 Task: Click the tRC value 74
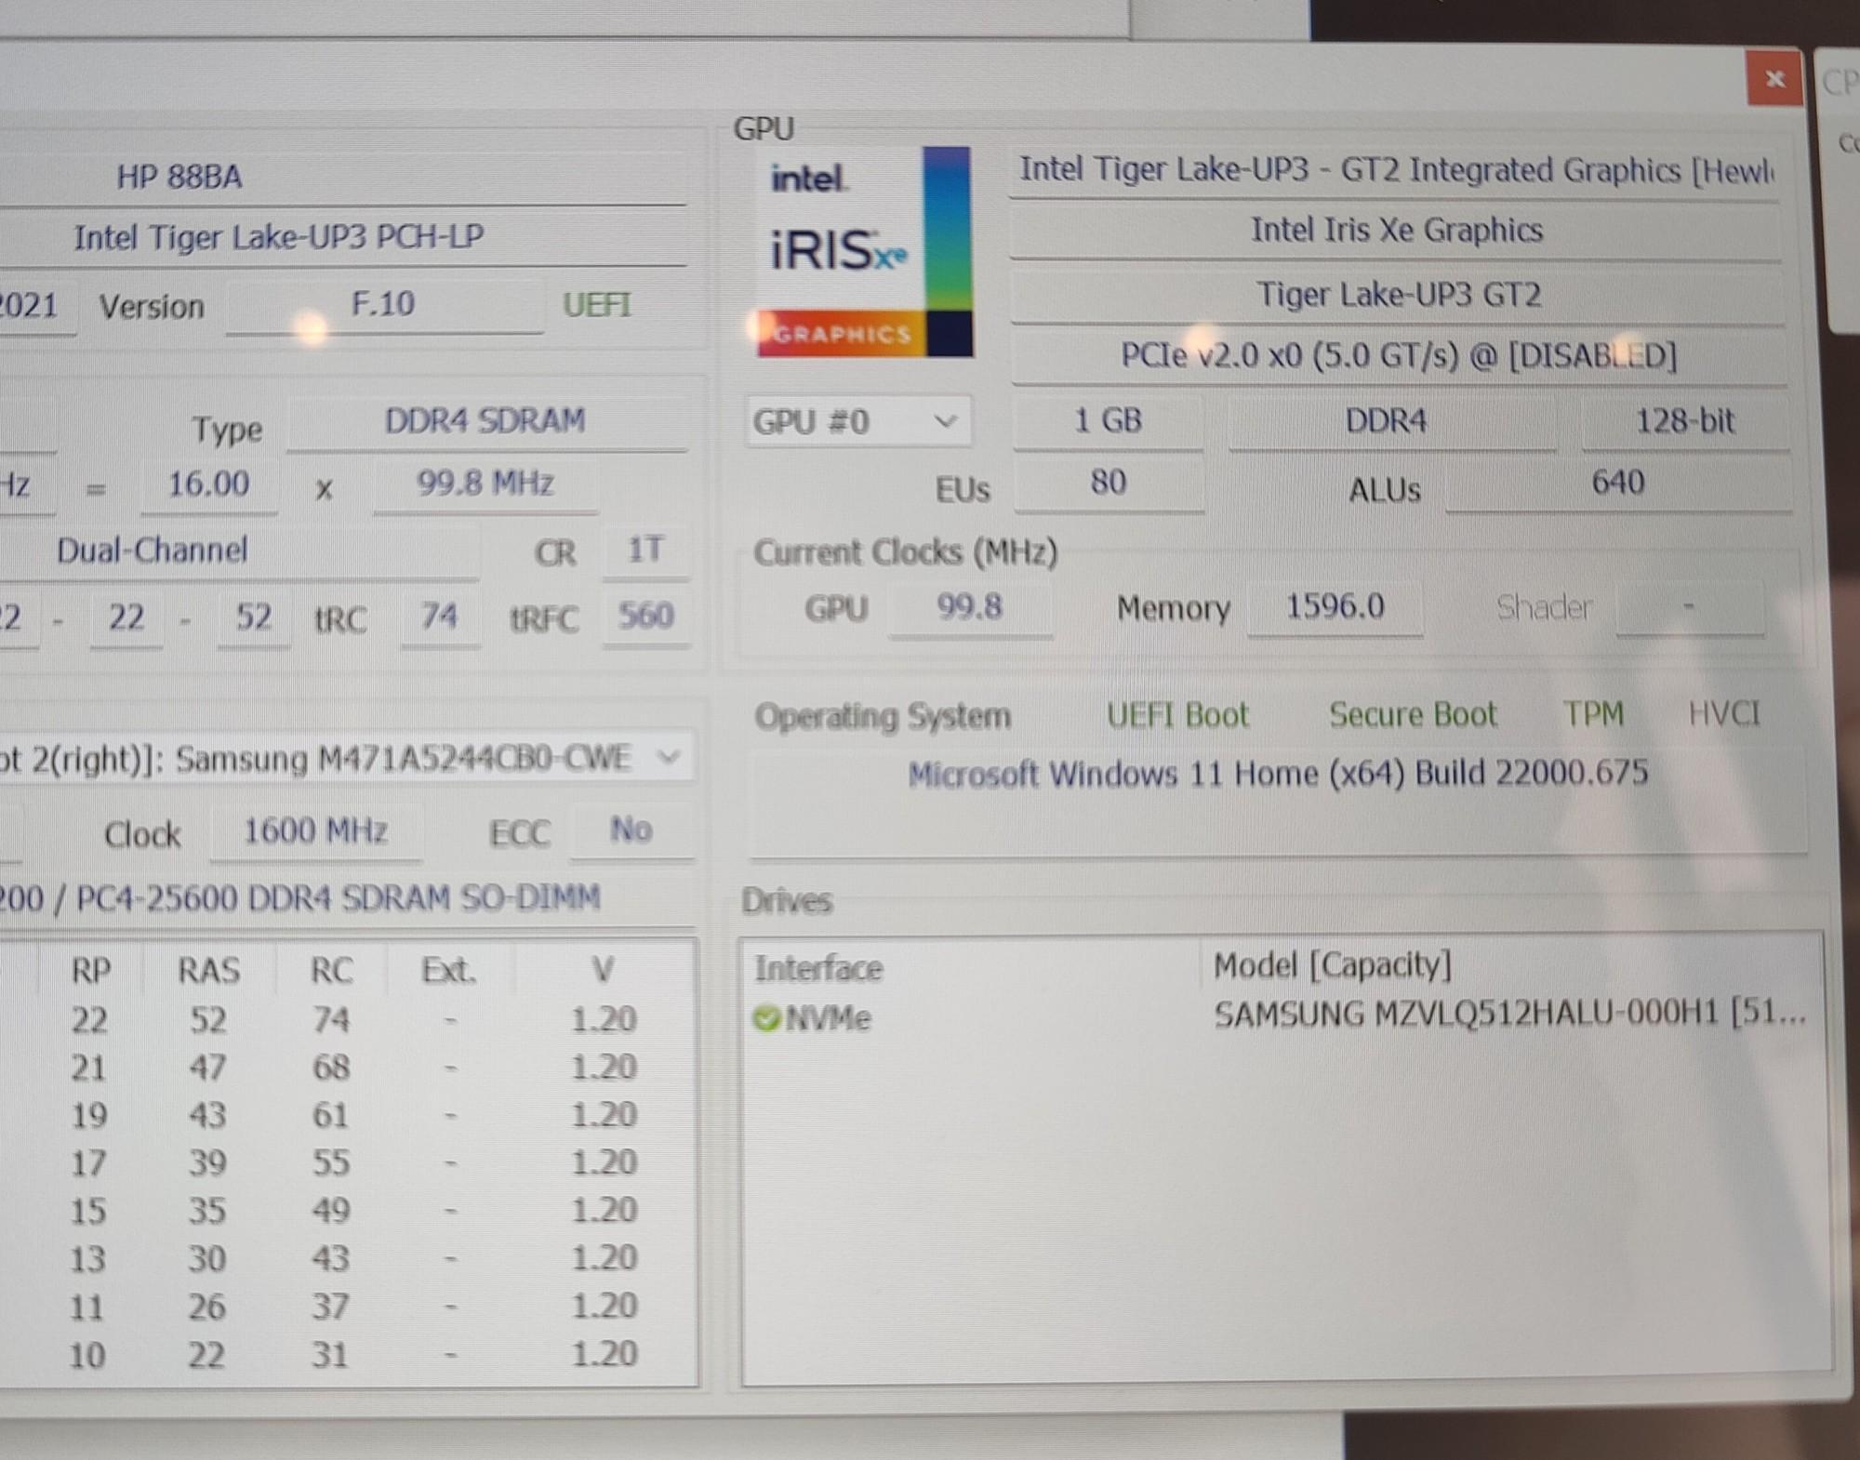[x=439, y=617]
